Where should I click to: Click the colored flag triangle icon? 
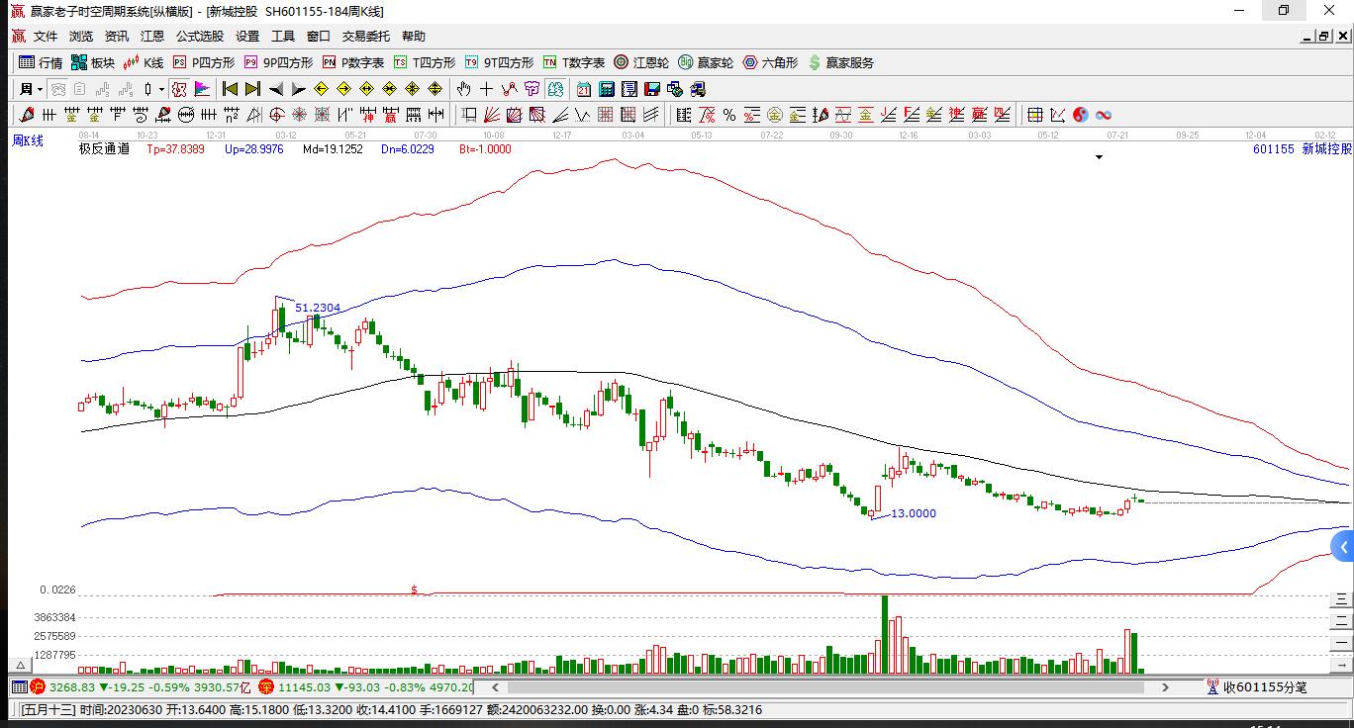(202, 89)
